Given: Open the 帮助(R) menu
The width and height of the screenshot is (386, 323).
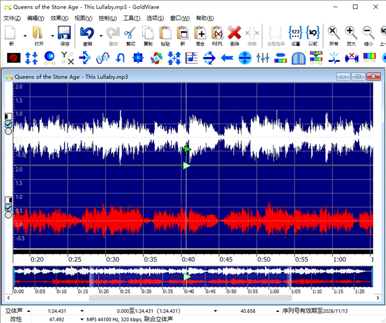Looking at the screenshot, I should (205, 18).
